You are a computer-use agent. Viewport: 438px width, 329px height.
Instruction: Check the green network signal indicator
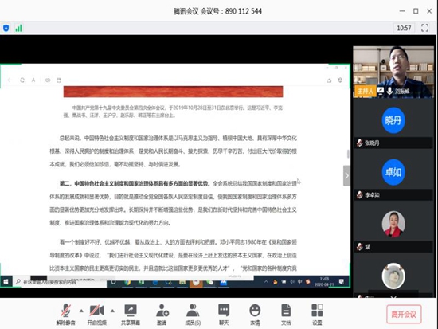[x=19, y=28]
